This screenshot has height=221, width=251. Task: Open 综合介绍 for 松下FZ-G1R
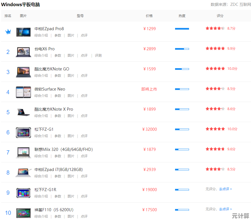click(41, 196)
